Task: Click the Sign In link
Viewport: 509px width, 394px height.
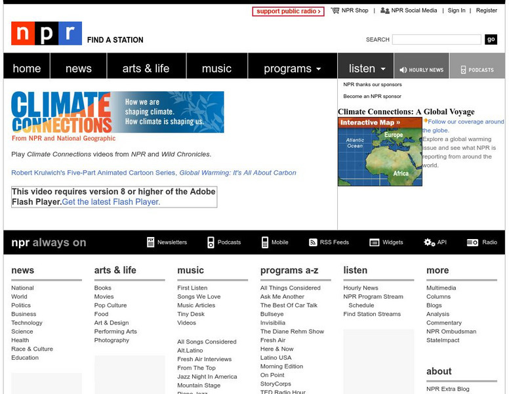Action: (457, 11)
